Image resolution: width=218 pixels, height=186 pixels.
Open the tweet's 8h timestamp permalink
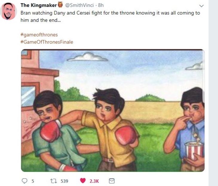[x=101, y=5]
